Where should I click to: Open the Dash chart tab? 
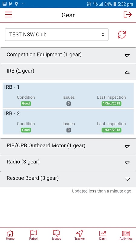[x=103, y=235]
